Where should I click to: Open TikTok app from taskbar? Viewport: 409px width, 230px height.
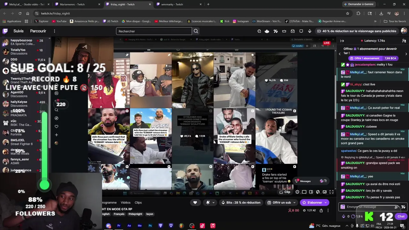coord(202,226)
